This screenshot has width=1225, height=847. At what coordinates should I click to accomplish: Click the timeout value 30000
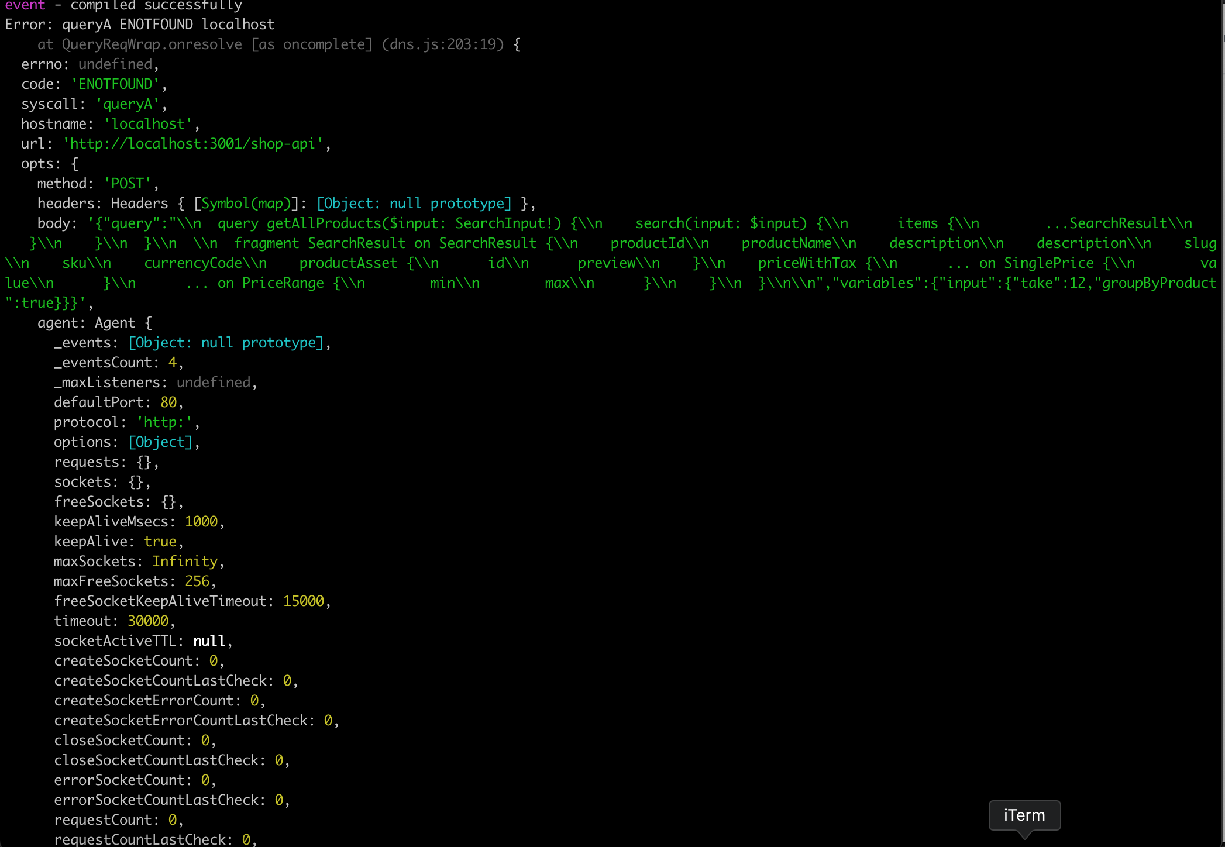click(x=148, y=621)
